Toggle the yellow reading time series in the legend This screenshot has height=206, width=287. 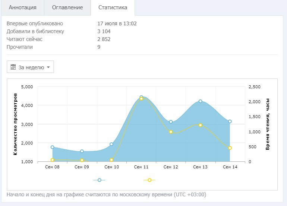point(149,180)
